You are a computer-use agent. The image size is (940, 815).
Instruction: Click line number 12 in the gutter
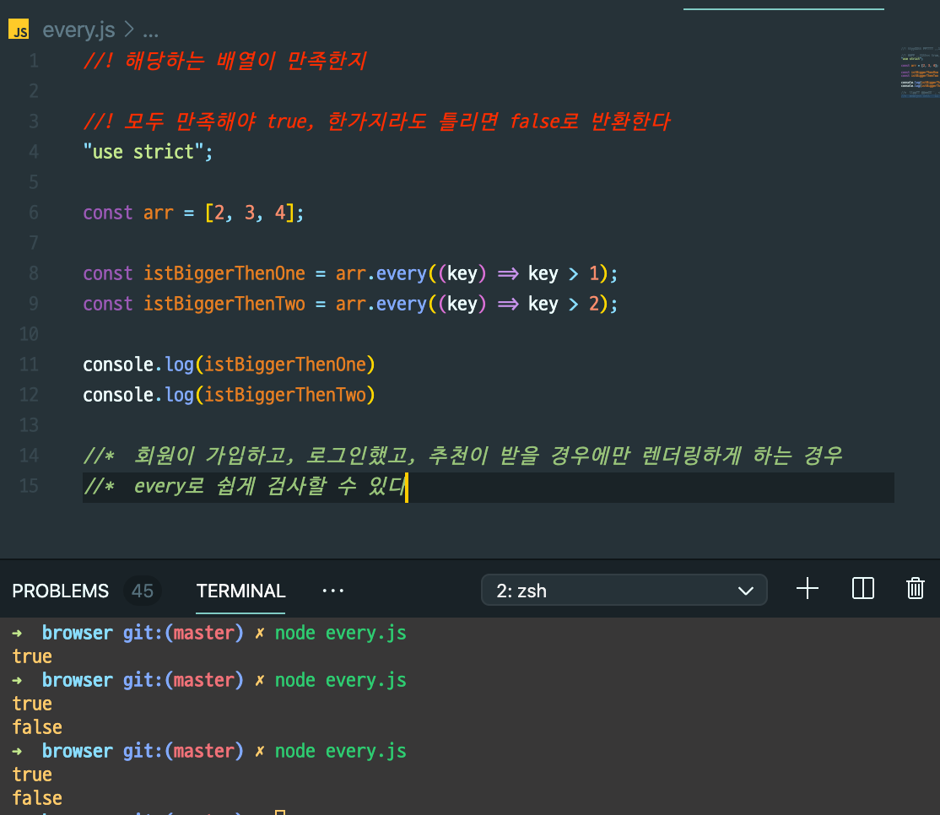pyautogui.click(x=29, y=395)
